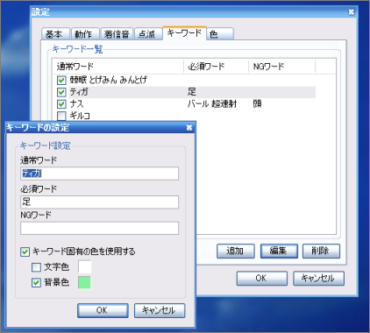Click the 足 cell in the ティガ row
The width and height of the screenshot is (370, 333).
(192, 92)
